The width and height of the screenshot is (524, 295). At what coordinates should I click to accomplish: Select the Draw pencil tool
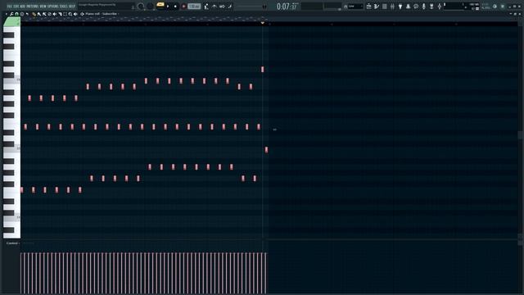34,14
